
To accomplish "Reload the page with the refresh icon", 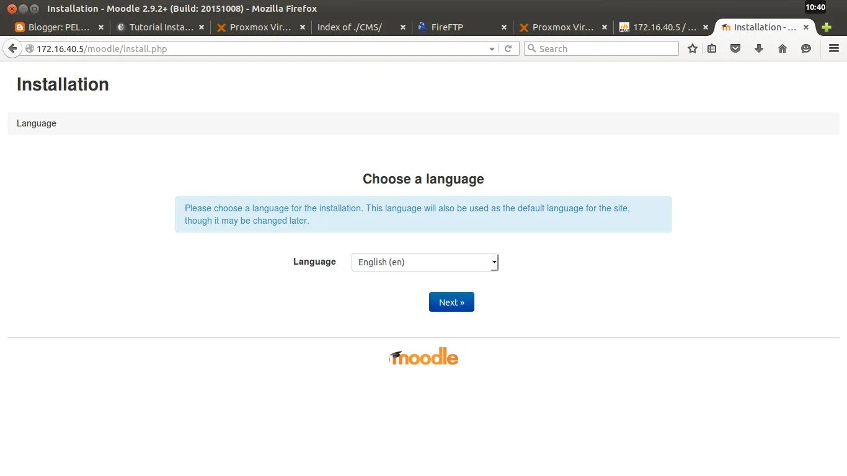I will 508,48.
